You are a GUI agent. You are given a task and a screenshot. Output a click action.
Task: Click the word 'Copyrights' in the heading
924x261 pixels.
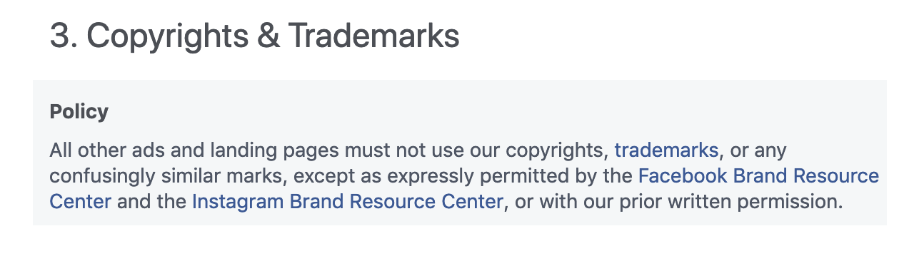[170, 36]
